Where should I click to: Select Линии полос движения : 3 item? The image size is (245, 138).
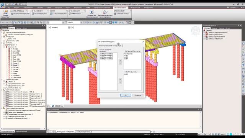(17, 112)
